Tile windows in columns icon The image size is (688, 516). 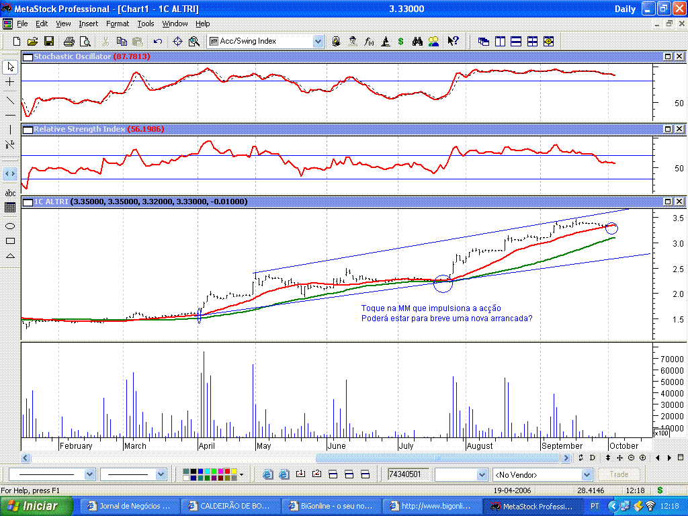pyautogui.click(x=500, y=41)
